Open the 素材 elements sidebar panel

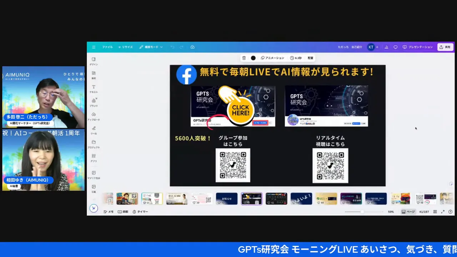click(94, 75)
